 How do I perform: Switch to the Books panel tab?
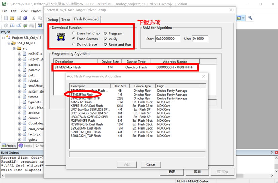pyautogui.click(x=26, y=146)
